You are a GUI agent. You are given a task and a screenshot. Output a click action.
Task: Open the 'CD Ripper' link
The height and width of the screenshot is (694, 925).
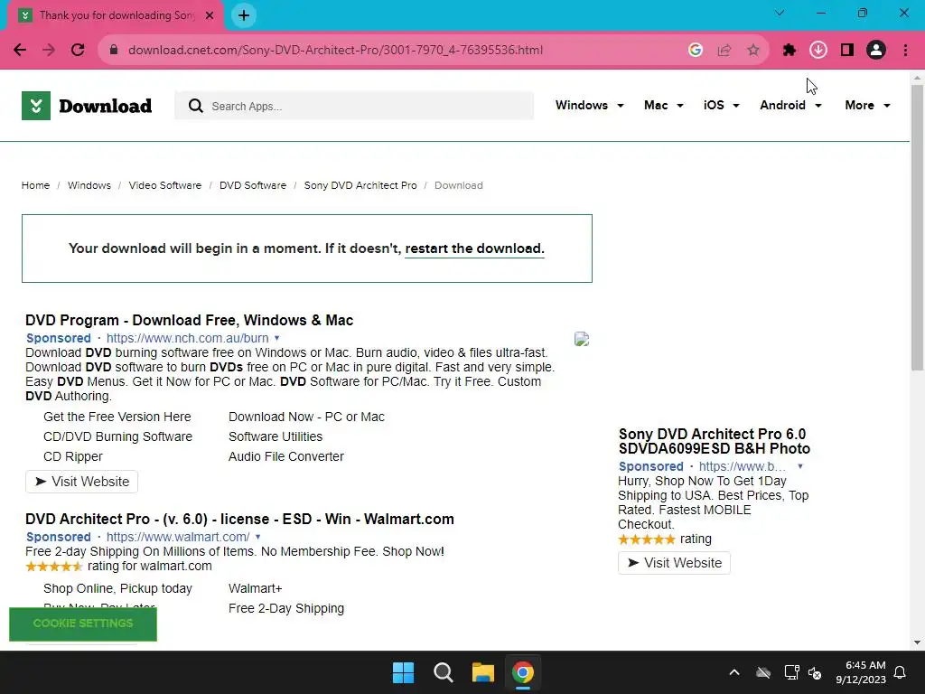(x=73, y=456)
